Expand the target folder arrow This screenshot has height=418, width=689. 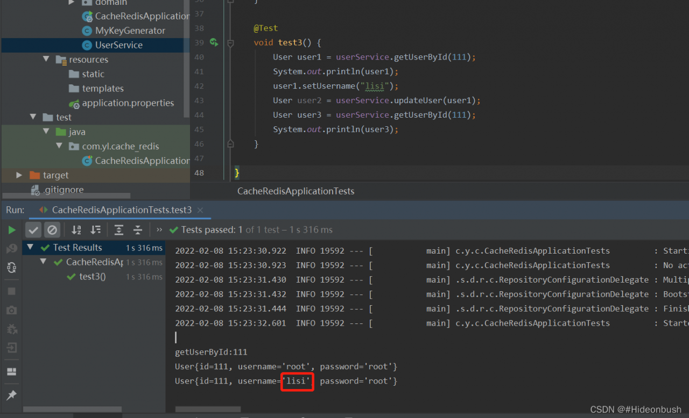19,175
